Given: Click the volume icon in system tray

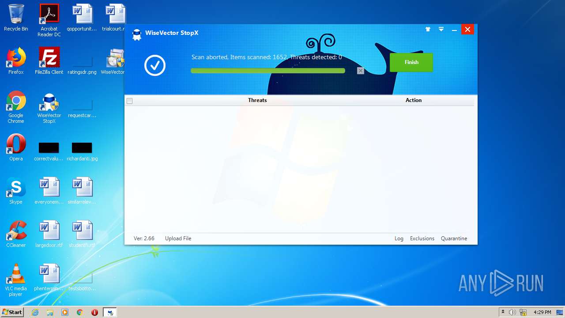Looking at the screenshot, I should (512, 312).
